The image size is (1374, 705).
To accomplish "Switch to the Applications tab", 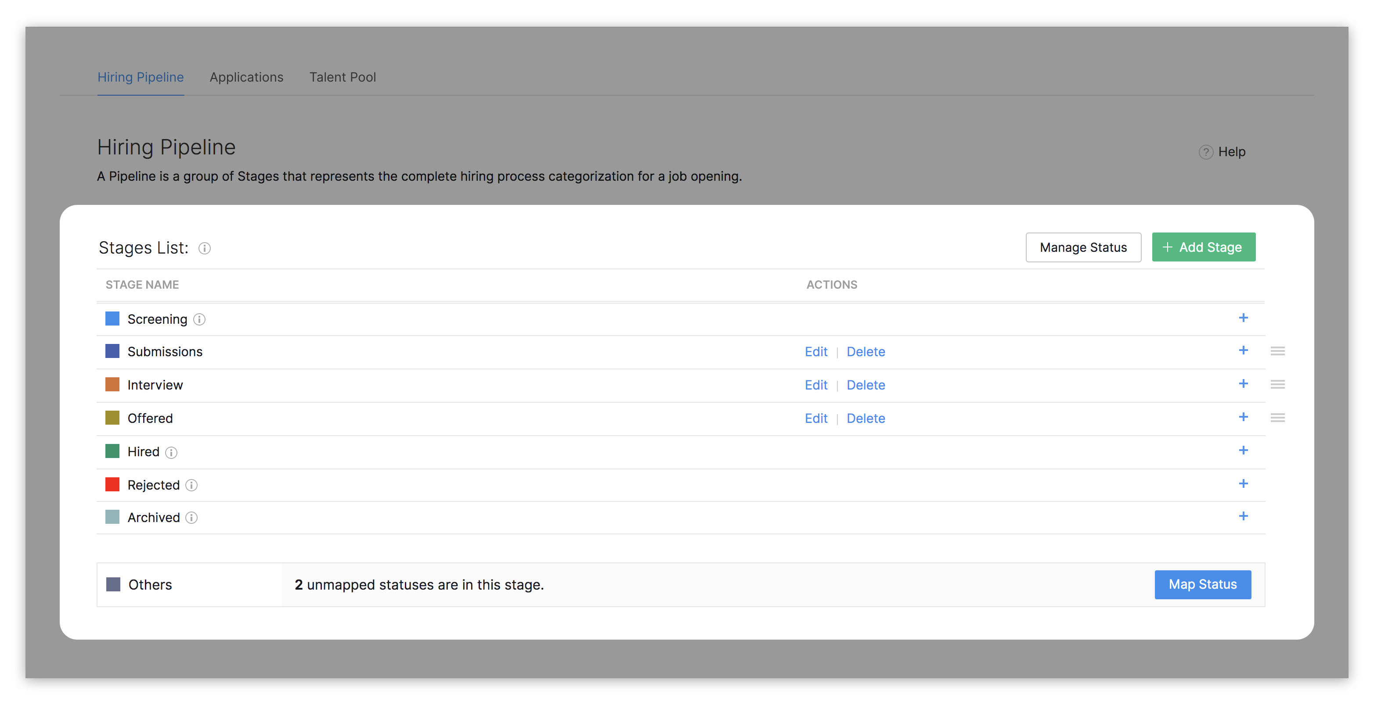I will click(246, 77).
